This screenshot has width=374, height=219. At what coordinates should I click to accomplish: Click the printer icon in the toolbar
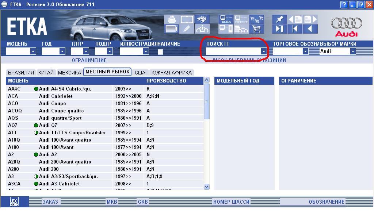click(171, 19)
